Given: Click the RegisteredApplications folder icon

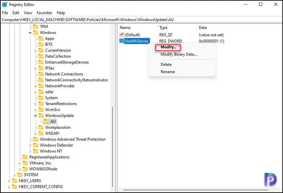Looking at the screenshot, I should [x=25, y=157].
